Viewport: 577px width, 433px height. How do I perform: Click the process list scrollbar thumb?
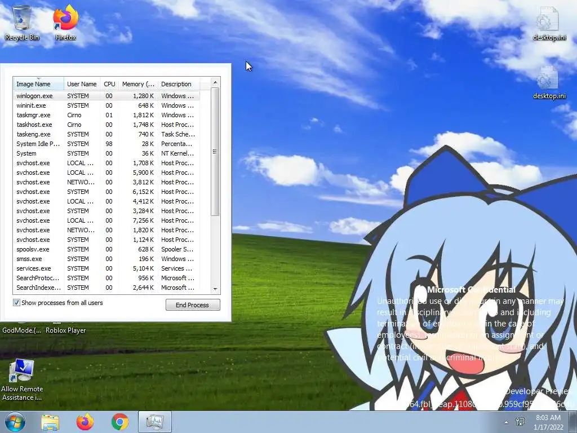point(215,151)
